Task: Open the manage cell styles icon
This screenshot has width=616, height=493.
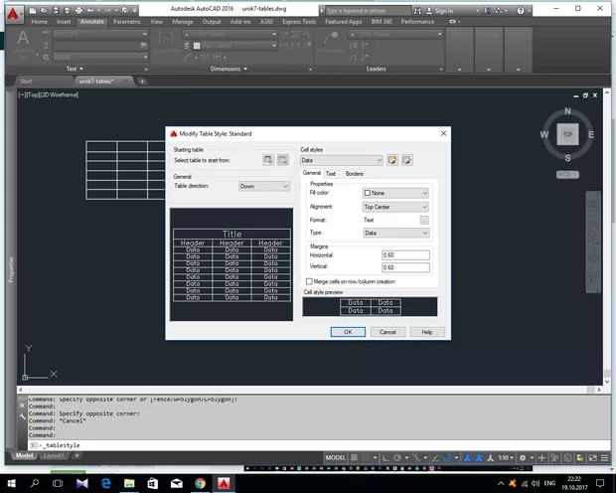Action: [x=406, y=160]
